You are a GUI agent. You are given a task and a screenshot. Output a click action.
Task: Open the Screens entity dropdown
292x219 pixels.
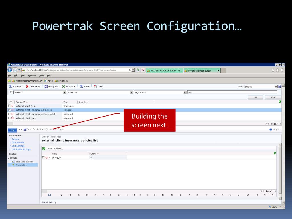[64, 92]
